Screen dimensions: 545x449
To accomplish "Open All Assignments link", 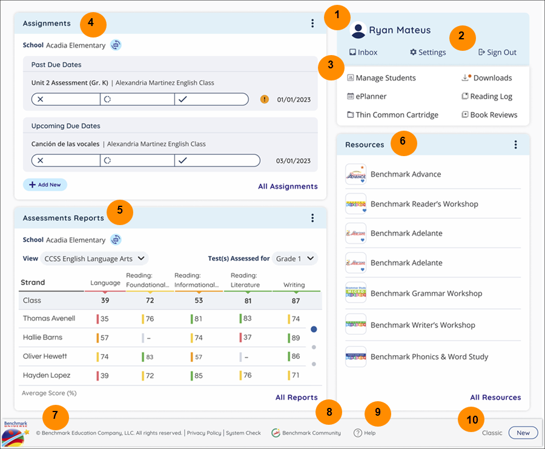I will click(x=288, y=186).
